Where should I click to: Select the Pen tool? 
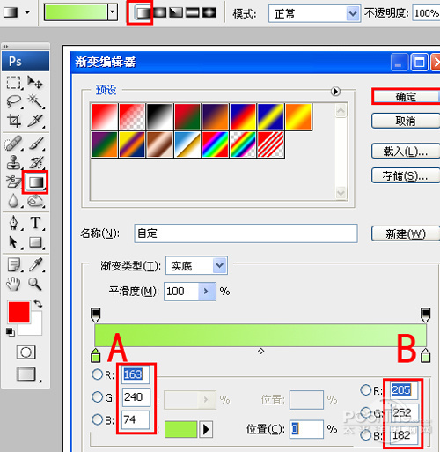[x=13, y=223]
